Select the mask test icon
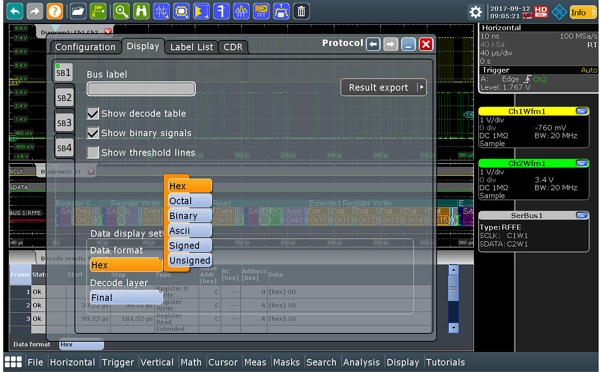Image resolution: width=599 pixels, height=372 pixels. (181, 11)
